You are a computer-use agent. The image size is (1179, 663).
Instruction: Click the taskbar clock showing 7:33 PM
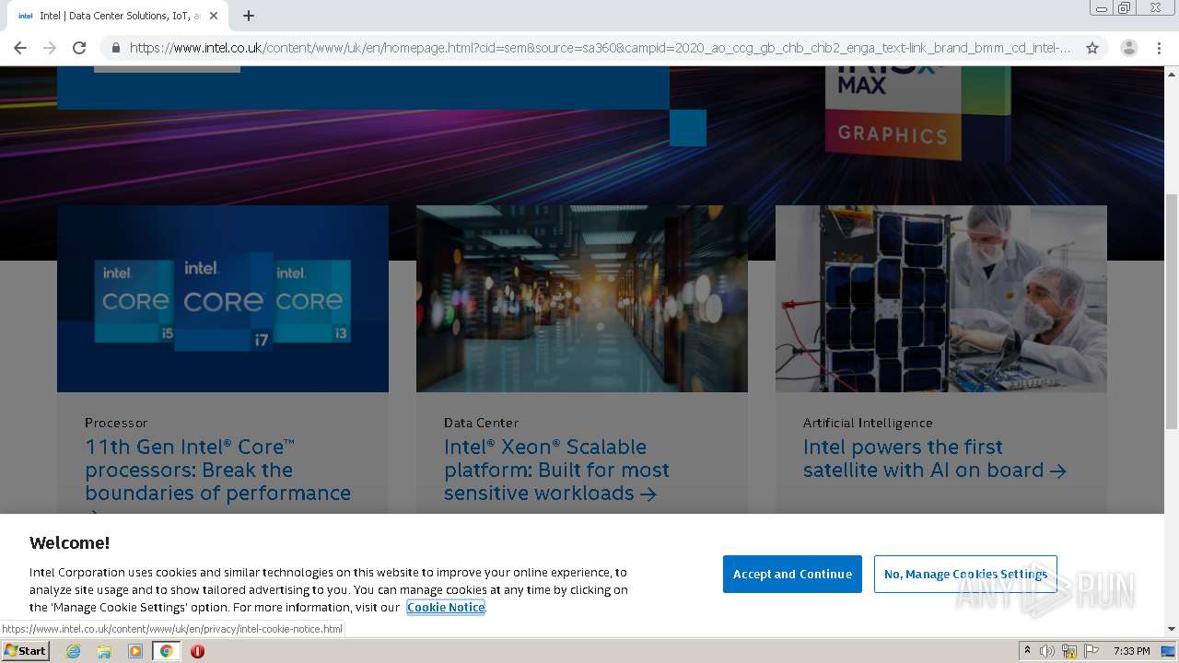1131,651
